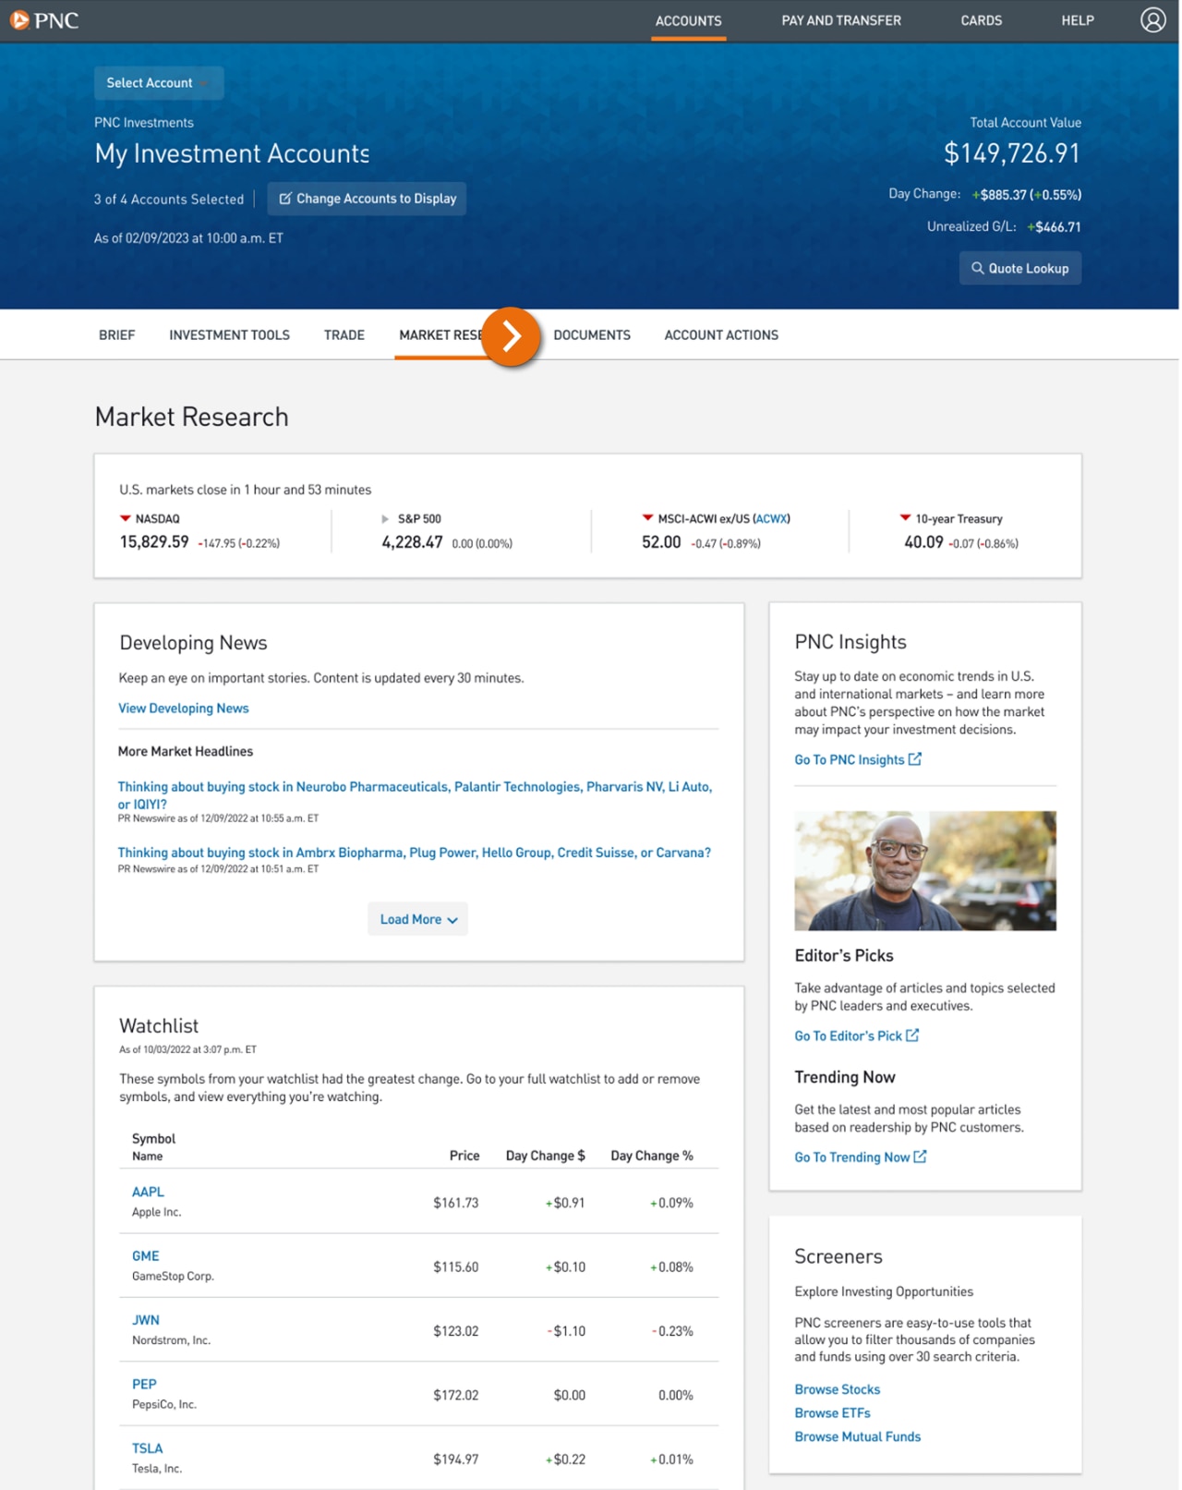Click the Editor's Picks photo thumbnail

924,870
